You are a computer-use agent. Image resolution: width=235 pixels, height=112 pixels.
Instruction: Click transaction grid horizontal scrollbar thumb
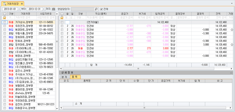[138, 69]
